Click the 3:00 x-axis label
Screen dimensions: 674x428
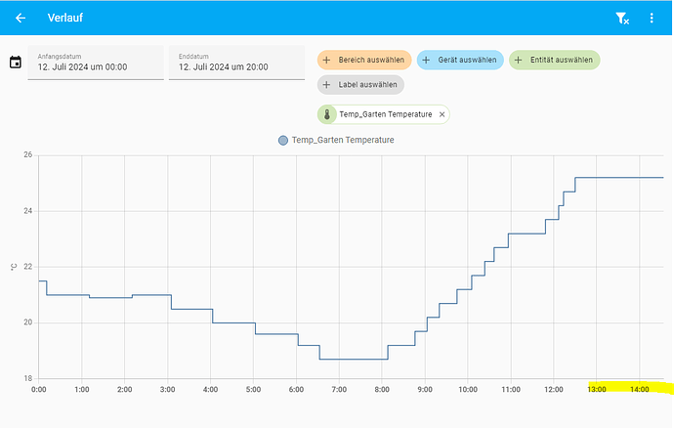167,390
